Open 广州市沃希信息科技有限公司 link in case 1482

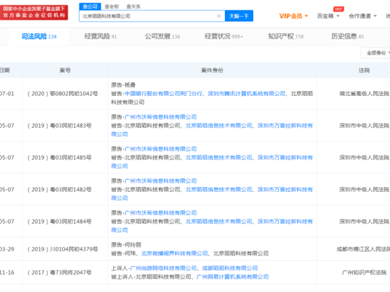pos(160,180)
